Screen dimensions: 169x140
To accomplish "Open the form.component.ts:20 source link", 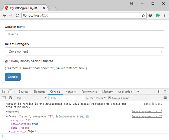I will (x=147, y=117).
